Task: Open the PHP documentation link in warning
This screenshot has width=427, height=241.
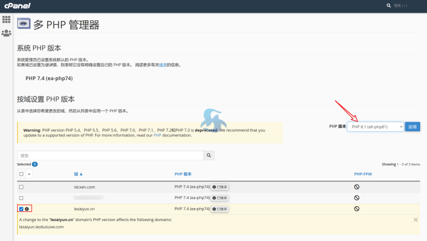Action: (157, 135)
